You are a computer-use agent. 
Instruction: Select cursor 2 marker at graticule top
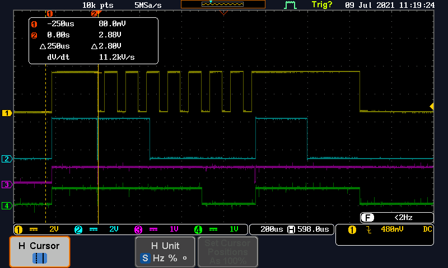tap(94, 13)
